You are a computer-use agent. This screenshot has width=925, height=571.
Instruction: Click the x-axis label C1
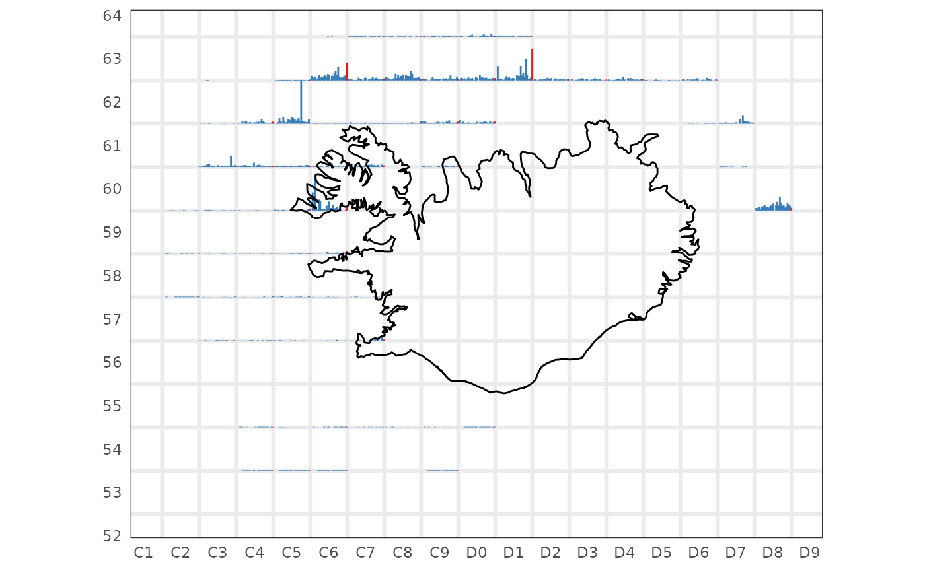point(143,552)
